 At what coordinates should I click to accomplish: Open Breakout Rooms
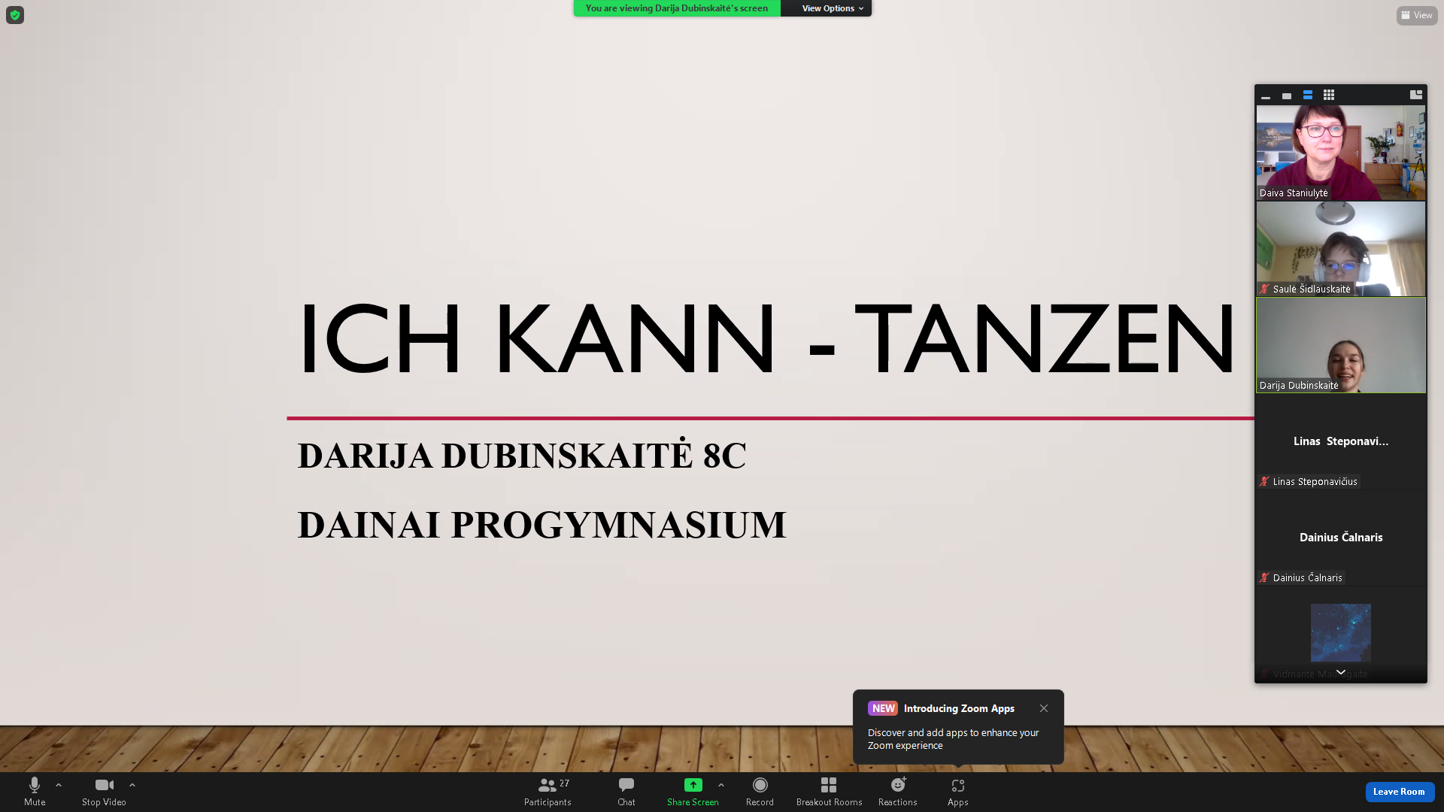(829, 786)
